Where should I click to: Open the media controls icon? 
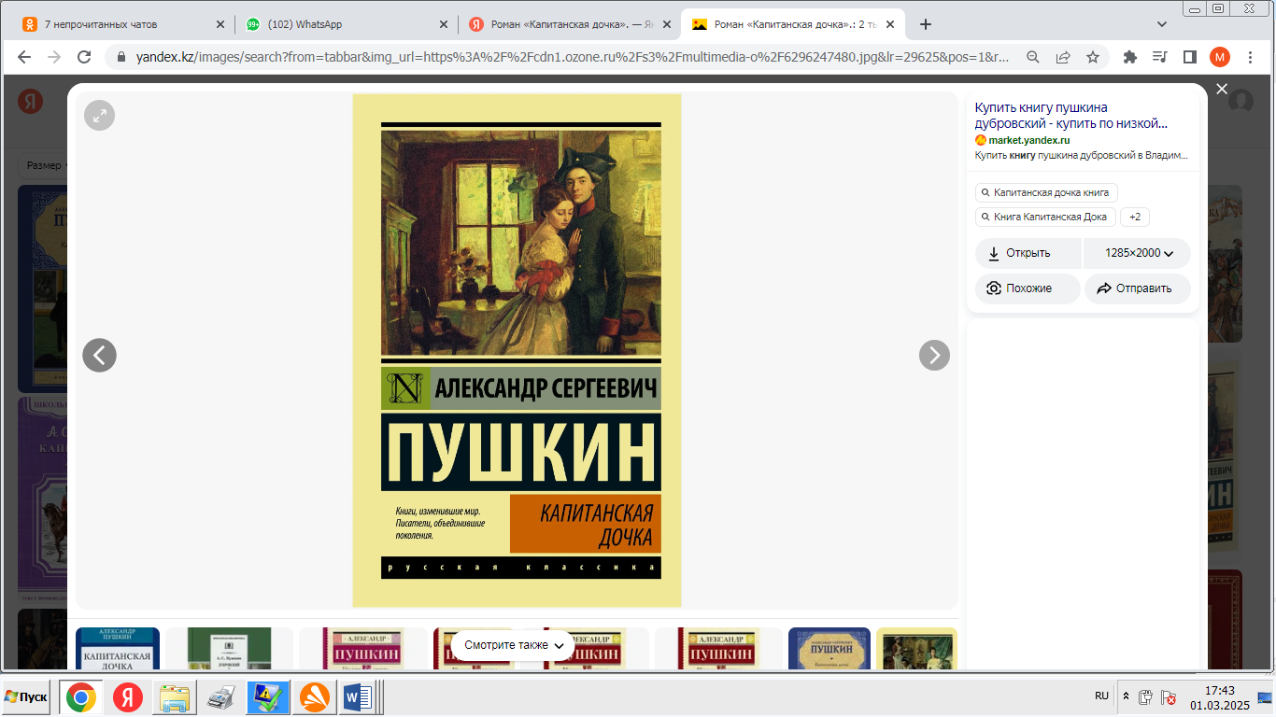[1160, 57]
